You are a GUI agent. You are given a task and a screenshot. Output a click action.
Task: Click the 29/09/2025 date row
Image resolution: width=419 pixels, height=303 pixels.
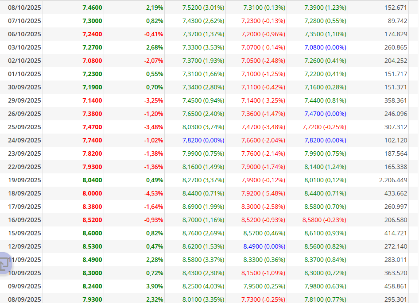tap(209, 100)
